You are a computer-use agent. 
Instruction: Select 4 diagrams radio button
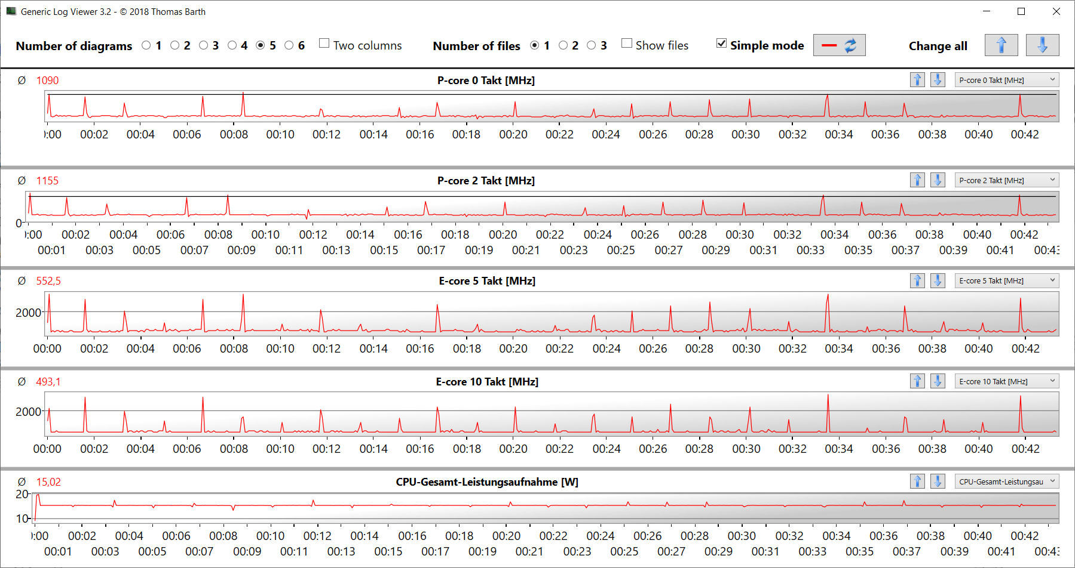tap(232, 45)
